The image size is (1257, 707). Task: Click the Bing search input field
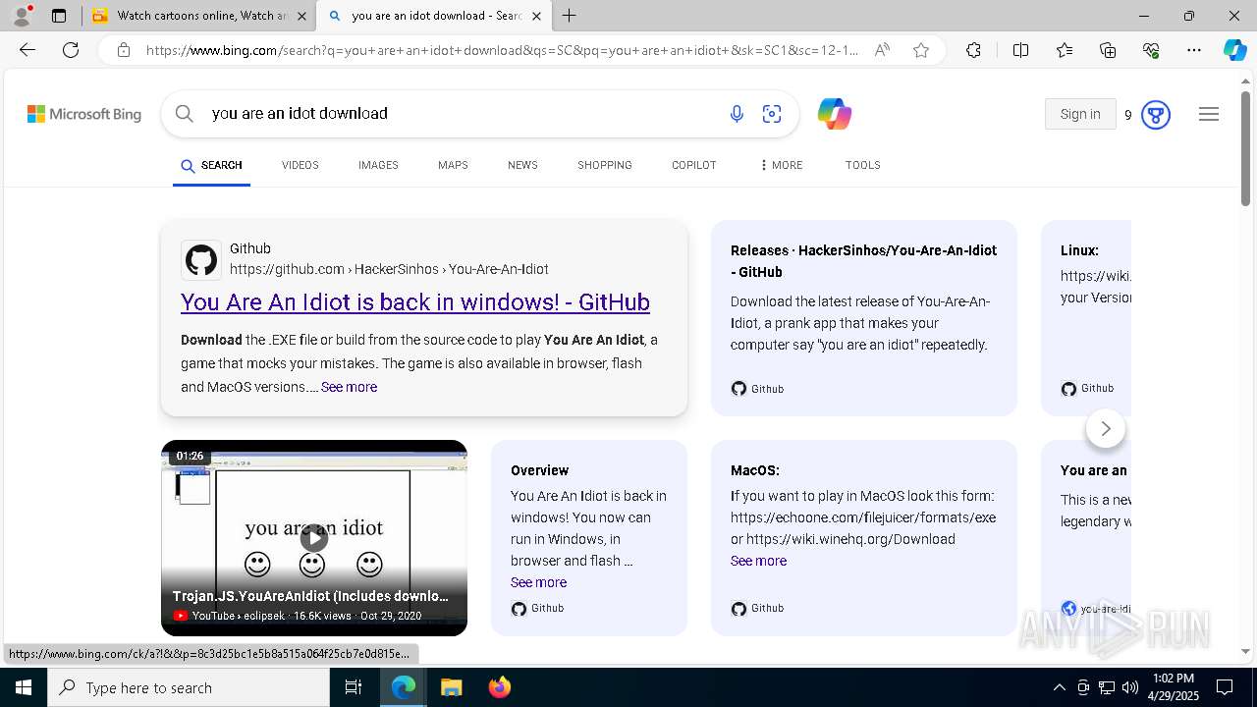[x=462, y=114]
